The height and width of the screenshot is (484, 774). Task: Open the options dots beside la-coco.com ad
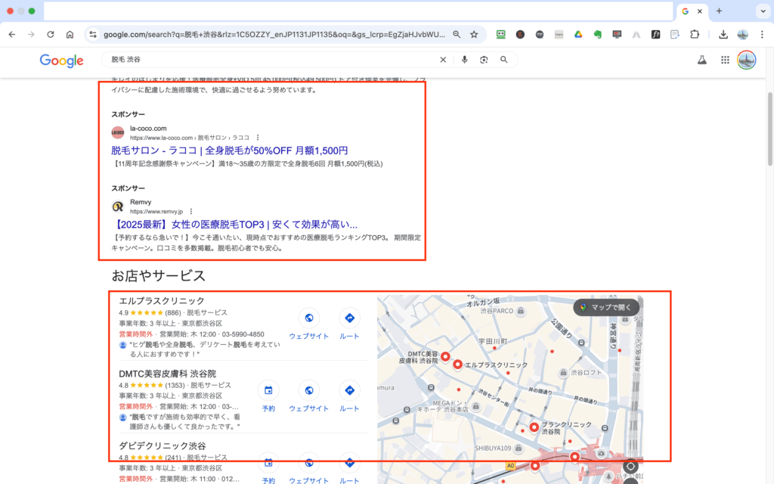(x=258, y=138)
